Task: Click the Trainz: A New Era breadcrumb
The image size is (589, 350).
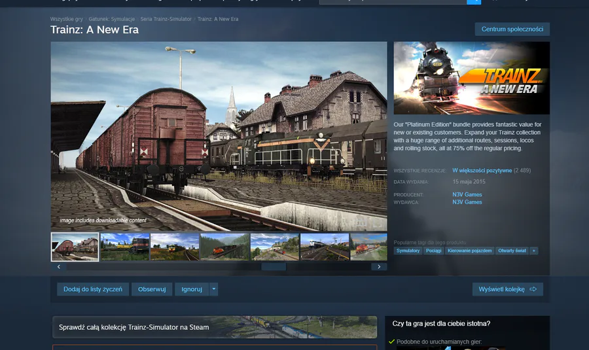Action: click(x=218, y=19)
